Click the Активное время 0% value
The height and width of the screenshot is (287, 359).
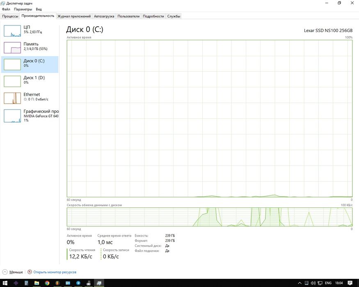(71, 242)
